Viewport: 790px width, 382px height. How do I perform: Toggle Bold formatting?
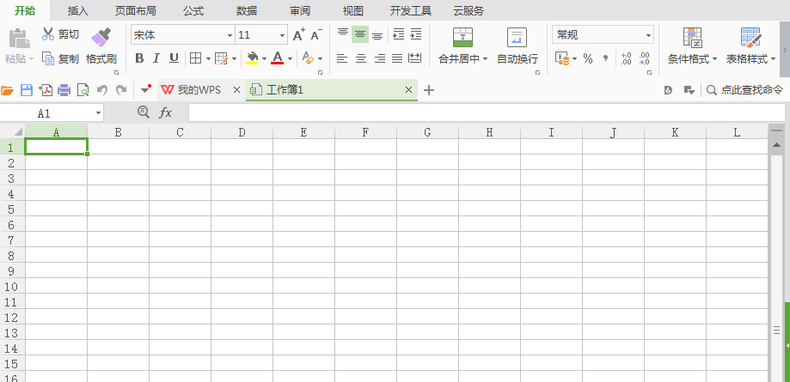click(x=139, y=58)
